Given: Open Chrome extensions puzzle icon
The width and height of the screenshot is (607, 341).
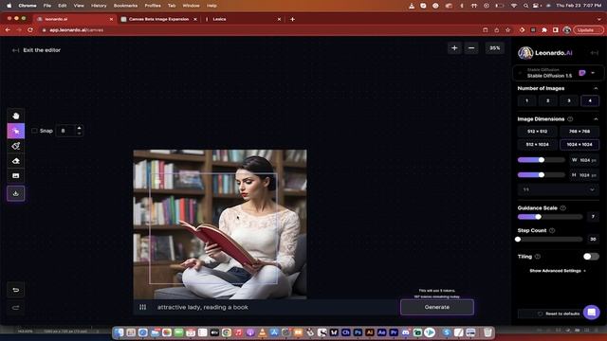Looking at the screenshot, I should point(544,29).
